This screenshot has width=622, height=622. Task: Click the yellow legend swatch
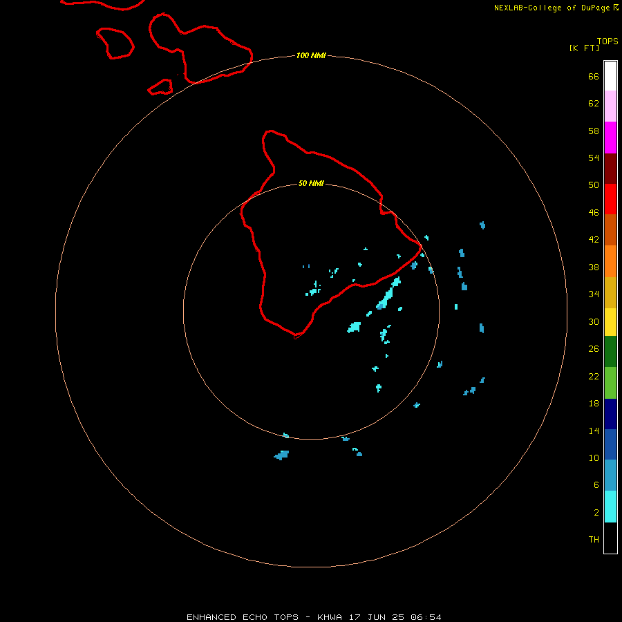click(610, 322)
